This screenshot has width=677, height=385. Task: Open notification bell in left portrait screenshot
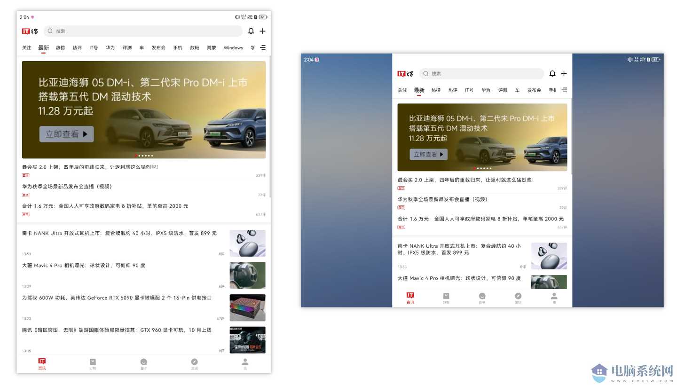(x=251, y=31)
